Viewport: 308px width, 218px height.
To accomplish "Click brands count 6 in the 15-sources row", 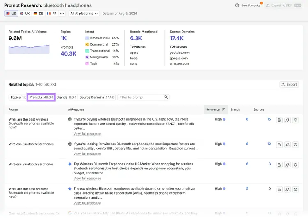I will pos(247,119).
